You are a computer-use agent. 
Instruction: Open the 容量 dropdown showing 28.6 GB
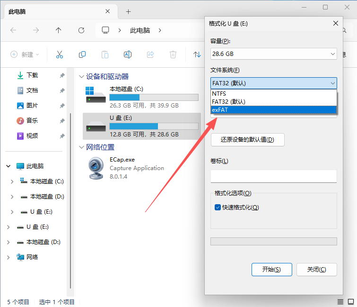pyautogui.click(x=273, y=54)
